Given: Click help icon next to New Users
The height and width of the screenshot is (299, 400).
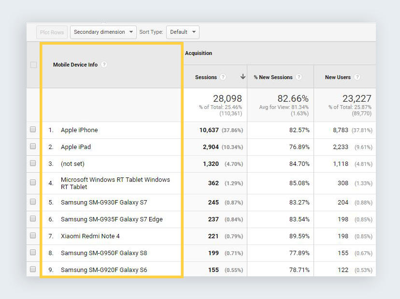Looking at the screenshot, I should point(357,77).
